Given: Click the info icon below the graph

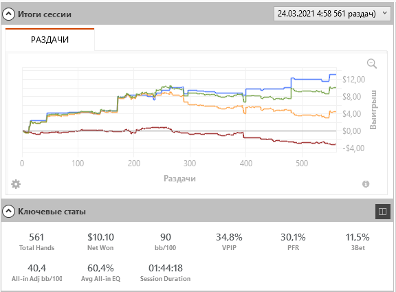Looking at the screenshot, I should click(x=366, y=184).
